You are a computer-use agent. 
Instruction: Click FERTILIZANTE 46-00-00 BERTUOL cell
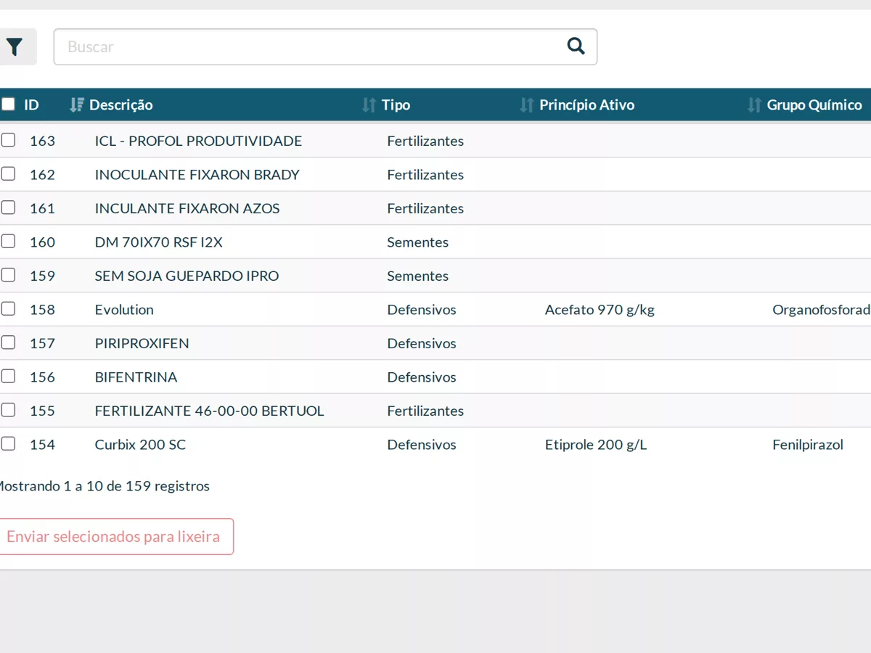tap(210, 411)
